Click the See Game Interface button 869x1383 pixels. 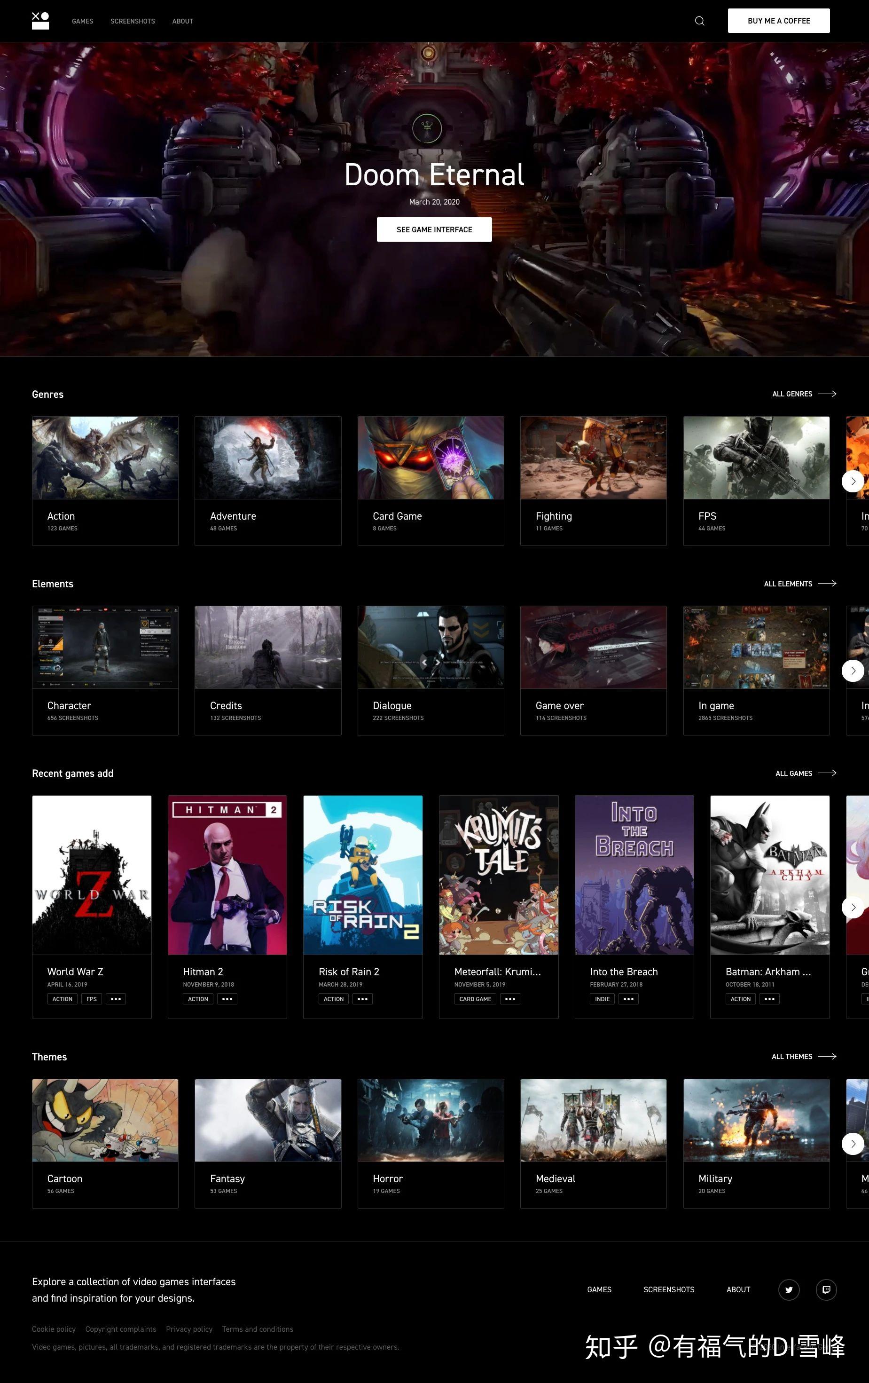434,229
